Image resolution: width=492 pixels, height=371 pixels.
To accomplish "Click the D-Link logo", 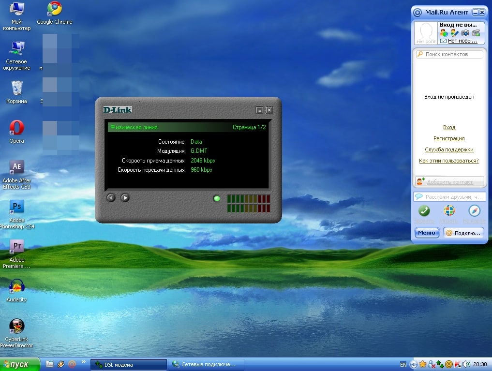I will (118, 110).
